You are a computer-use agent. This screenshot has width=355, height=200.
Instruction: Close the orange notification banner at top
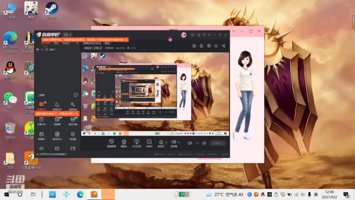coord(126,40)
